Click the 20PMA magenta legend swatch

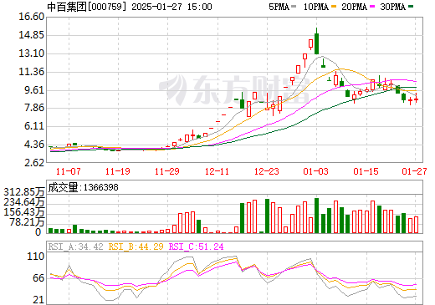pyautogui.click(x=372, y=7)
